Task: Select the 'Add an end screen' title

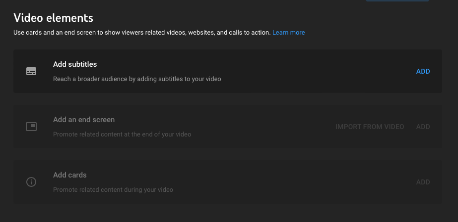Action: pos(84,120)
